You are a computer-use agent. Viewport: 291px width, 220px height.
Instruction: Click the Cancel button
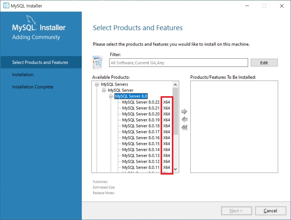click(x=270, y=211)
